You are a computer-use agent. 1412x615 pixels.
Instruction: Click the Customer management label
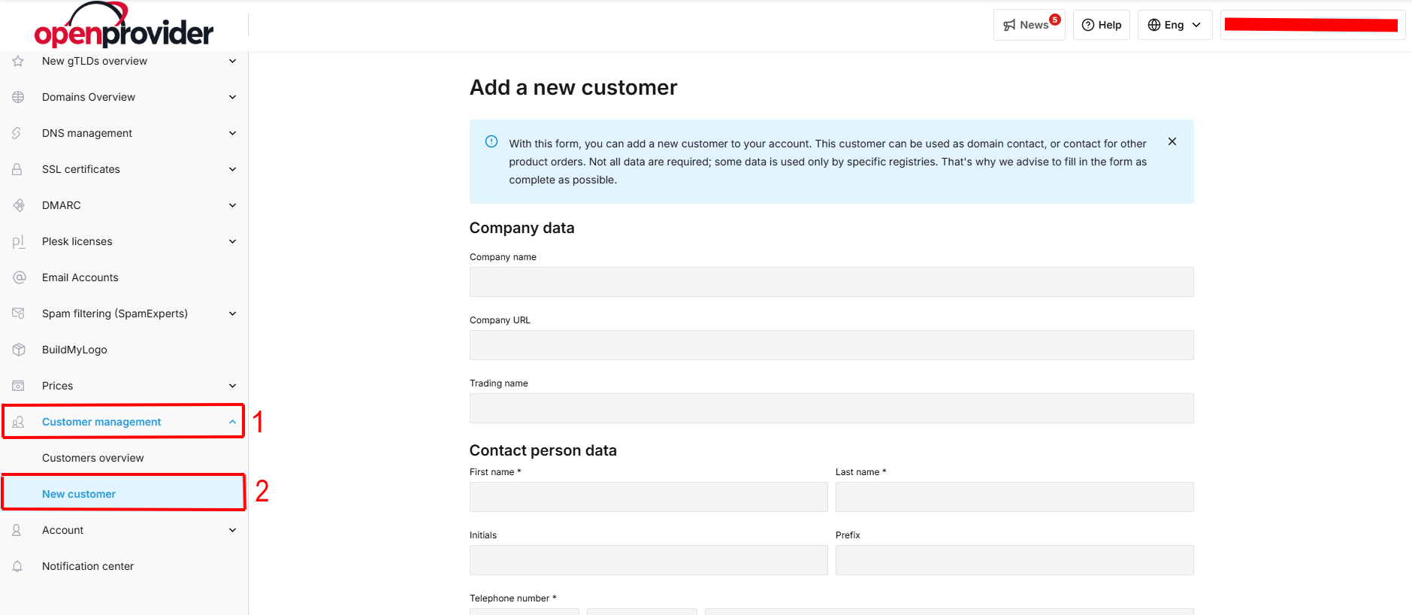101,422
